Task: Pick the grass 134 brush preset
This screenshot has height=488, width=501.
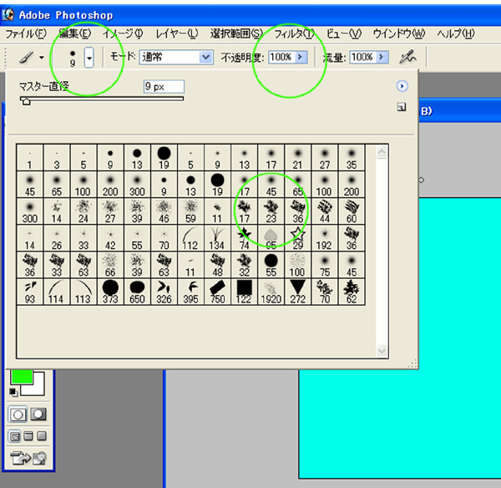Action: point(218,238)
